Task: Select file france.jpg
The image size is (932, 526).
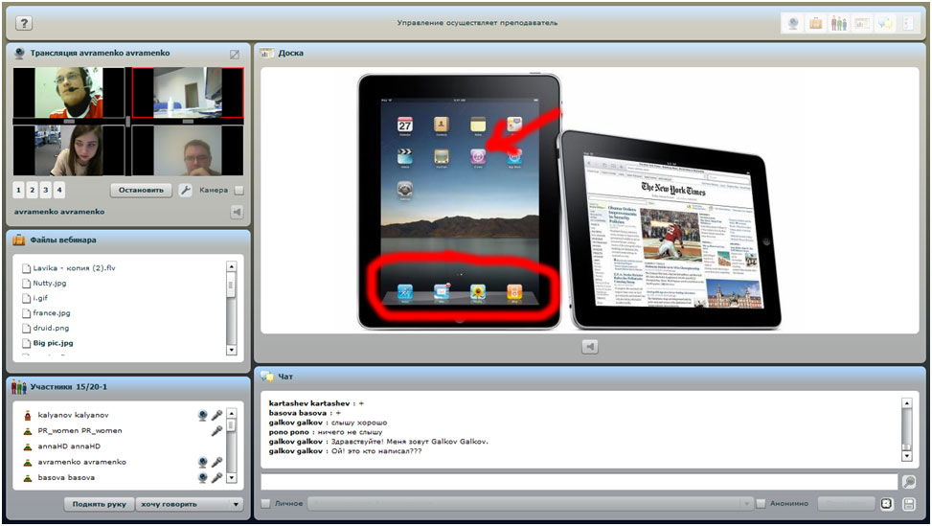Action: point(52,313)
